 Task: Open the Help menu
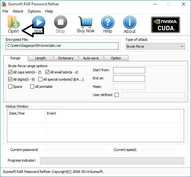pyautogui.click(x=49, y=11)
